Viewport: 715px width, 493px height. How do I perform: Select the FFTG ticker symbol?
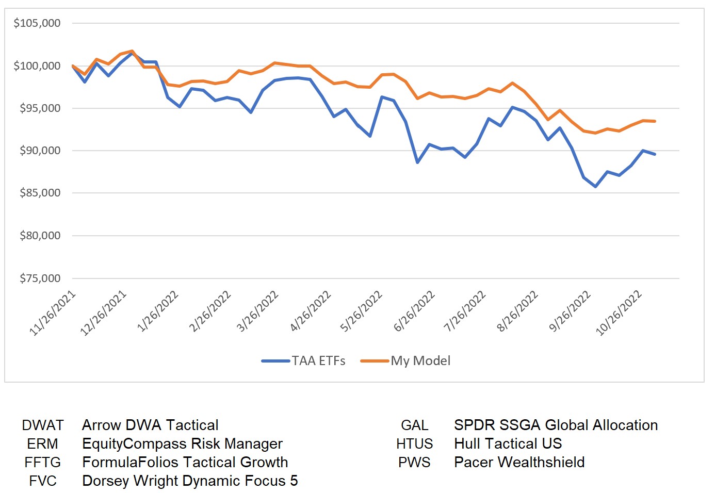pos(43,463)
